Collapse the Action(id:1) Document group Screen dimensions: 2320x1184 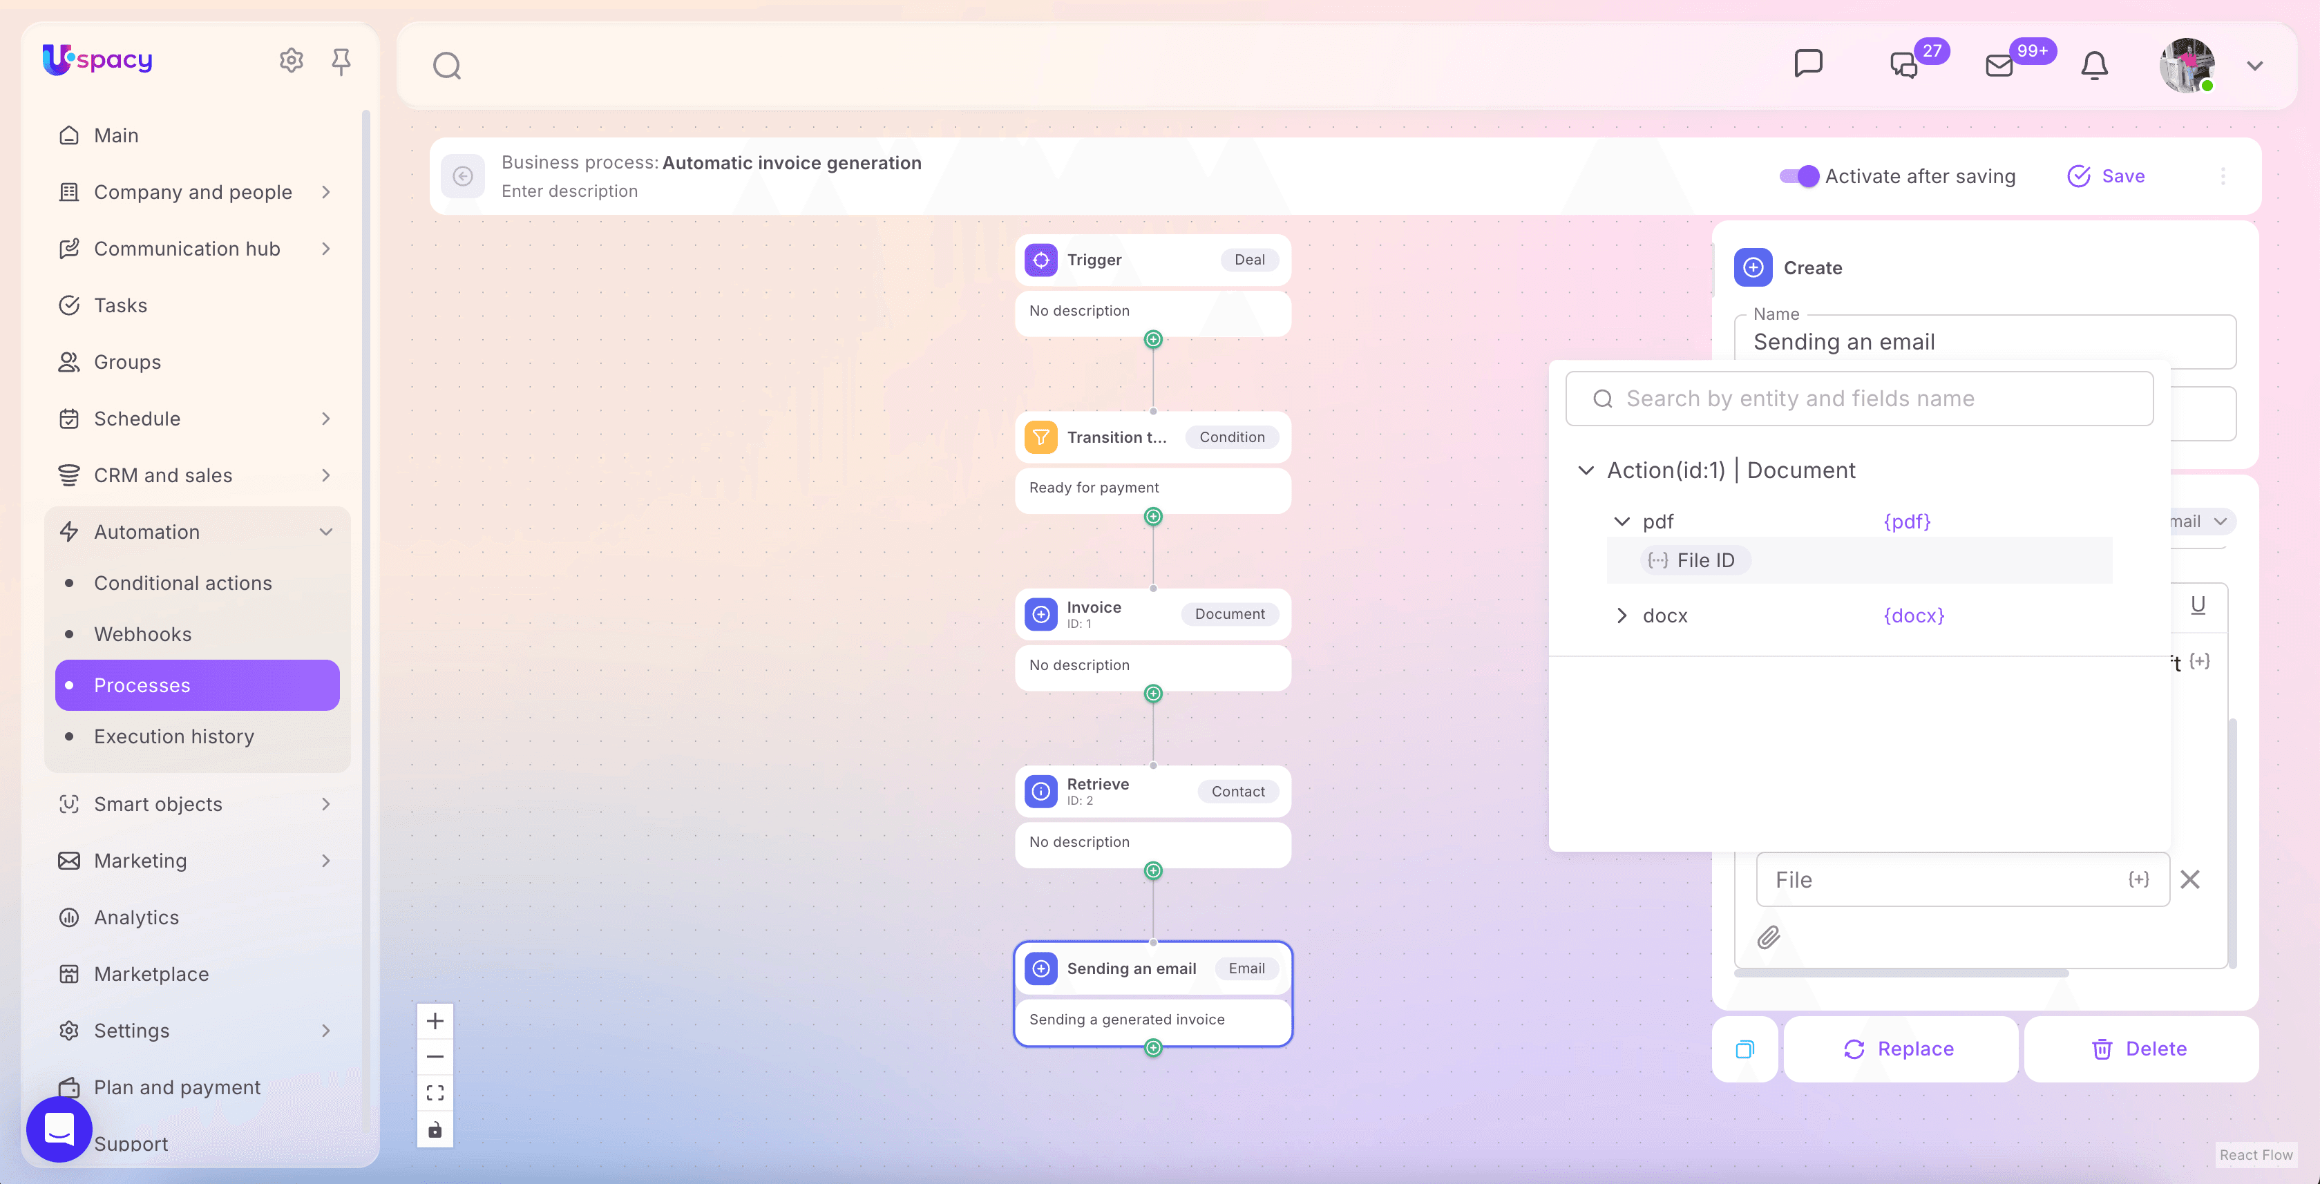(x=1586, y=470)
